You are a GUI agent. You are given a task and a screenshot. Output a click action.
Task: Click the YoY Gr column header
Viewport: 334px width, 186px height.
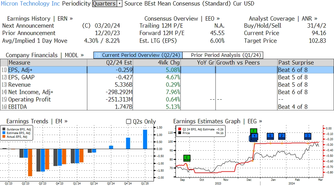point(198,63)
